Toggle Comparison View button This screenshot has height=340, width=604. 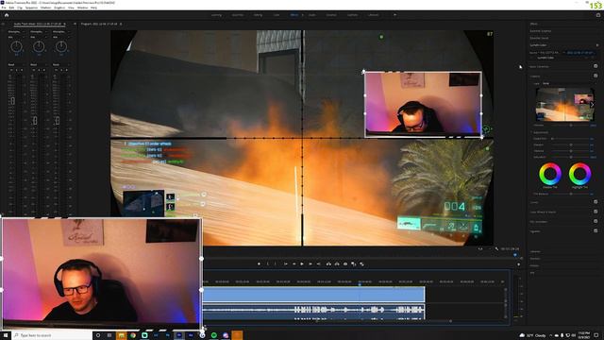pos(354,264)
